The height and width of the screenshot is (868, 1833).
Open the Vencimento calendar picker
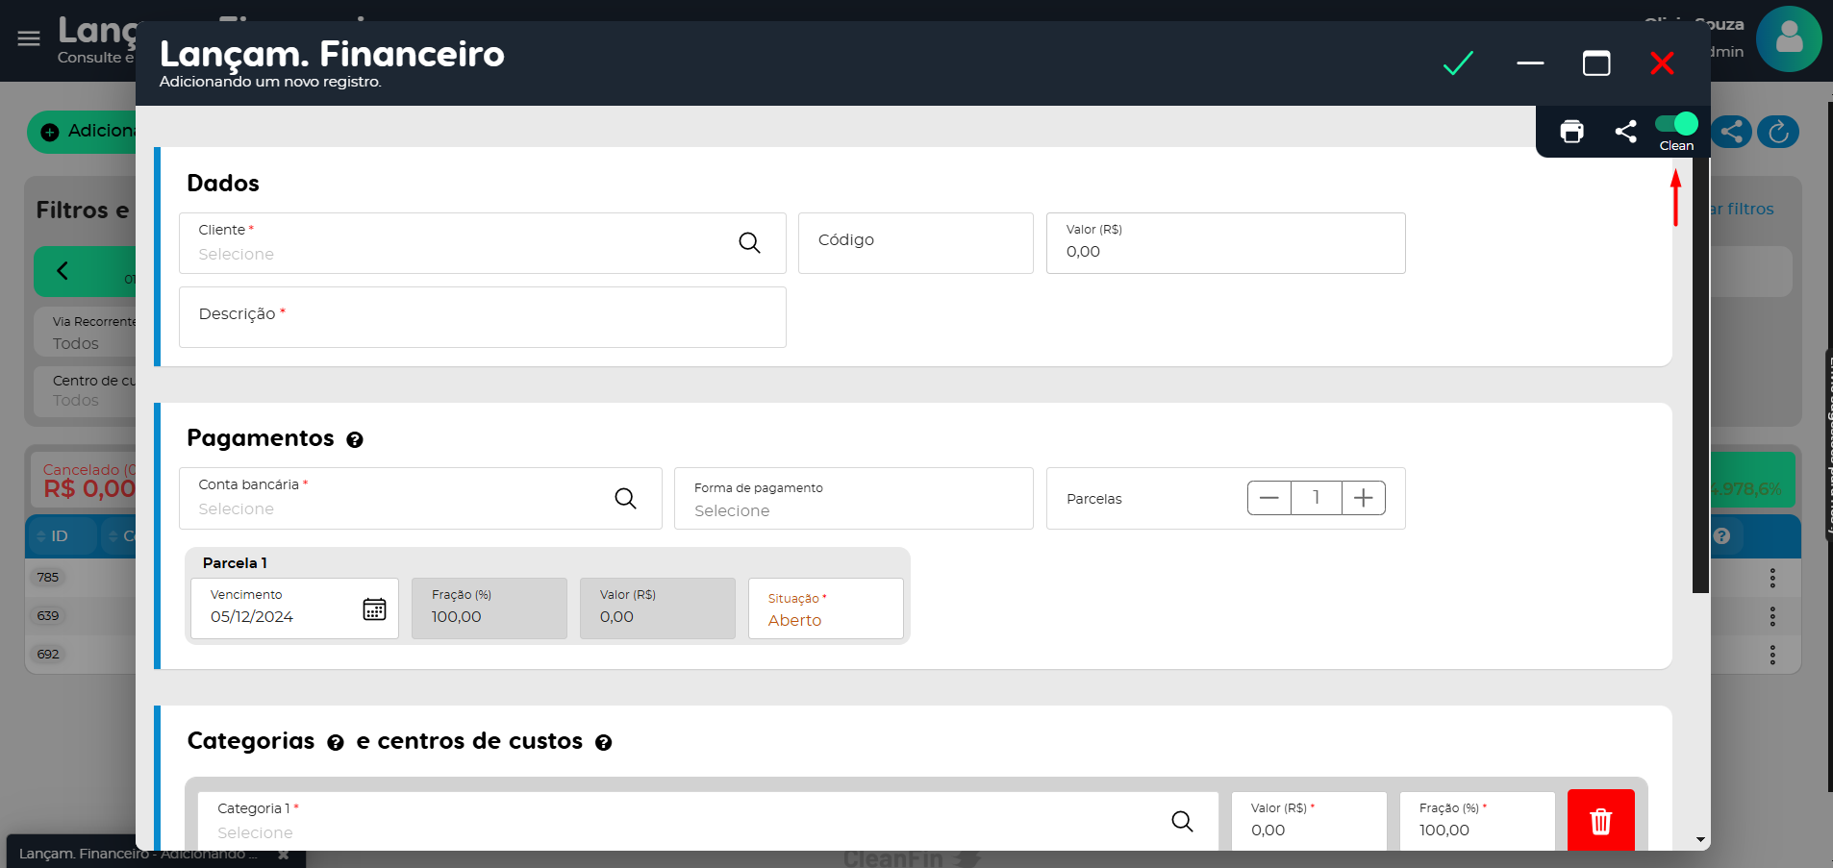tap(374, 608)
